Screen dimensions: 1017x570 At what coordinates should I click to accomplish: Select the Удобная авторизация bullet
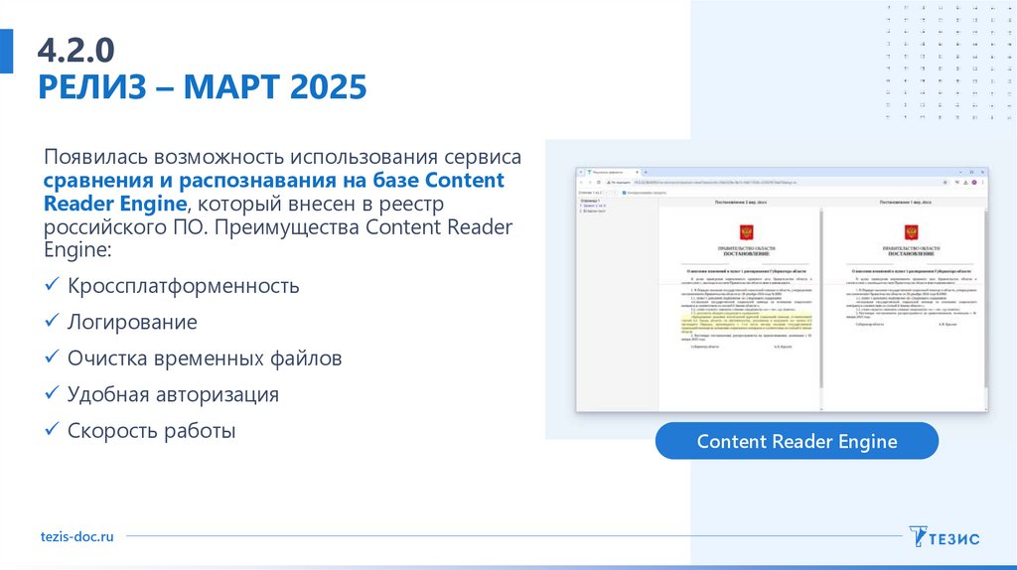pyautogui.click(x=173, y=395)
